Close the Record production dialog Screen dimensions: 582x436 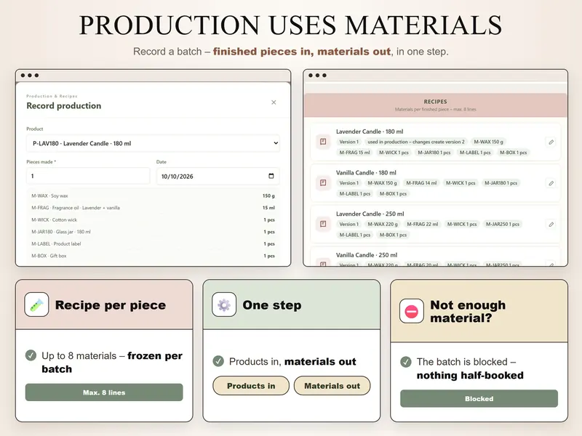pyautogui.click(x=274, y=102)
